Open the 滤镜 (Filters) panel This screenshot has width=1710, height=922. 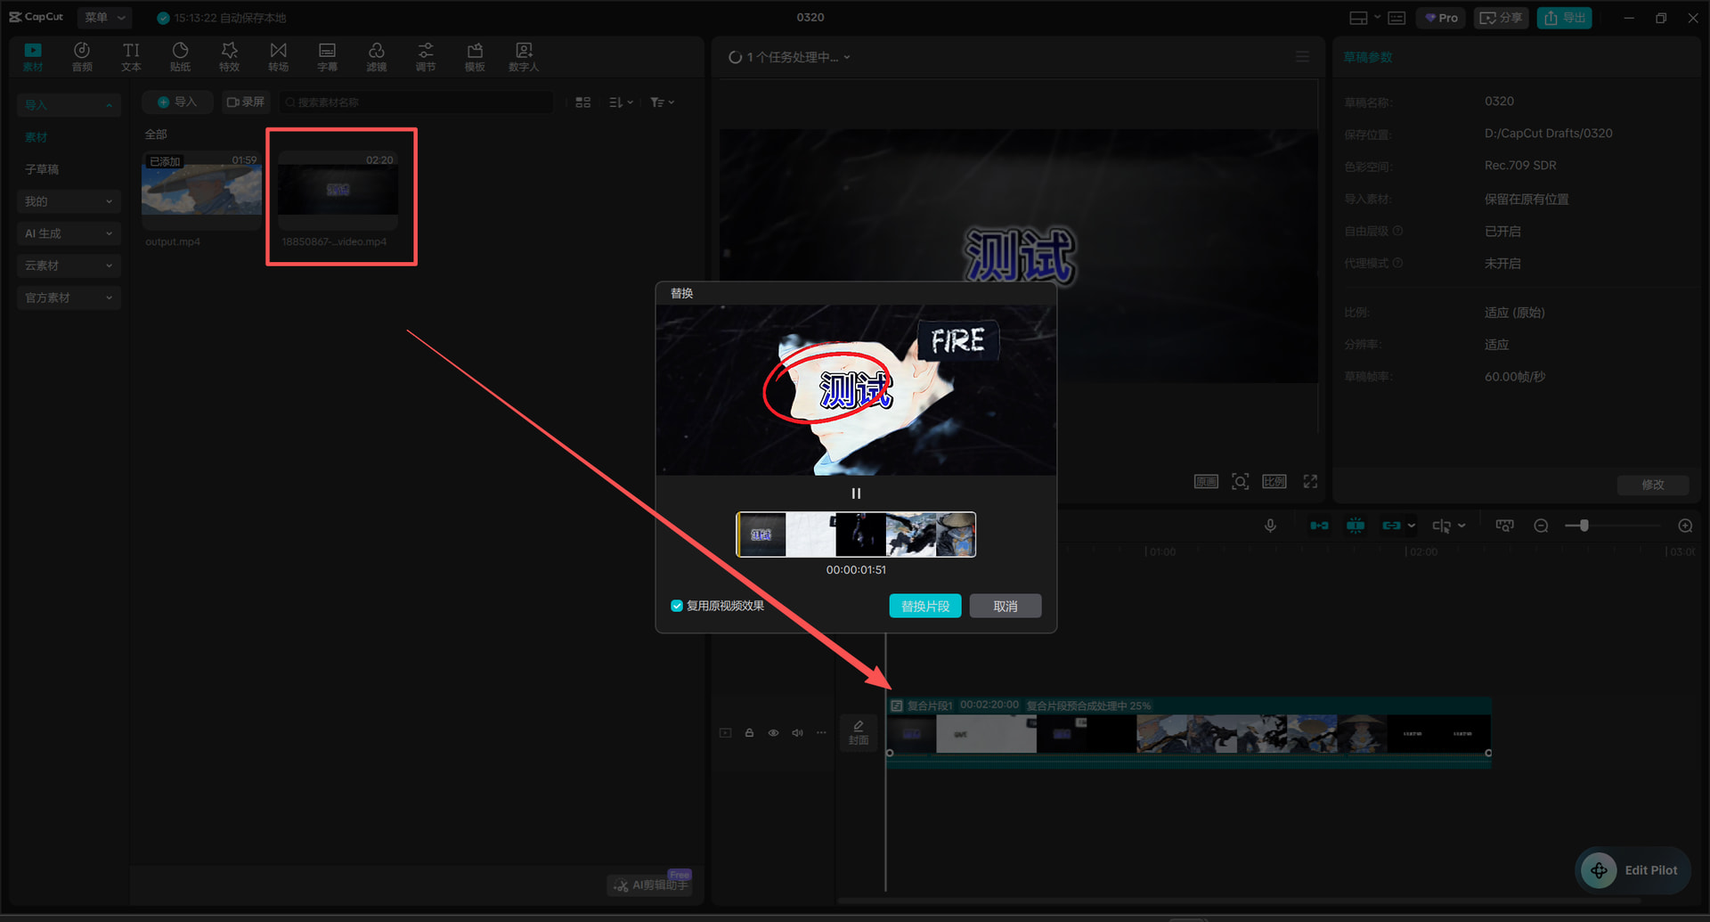[376, 56]
